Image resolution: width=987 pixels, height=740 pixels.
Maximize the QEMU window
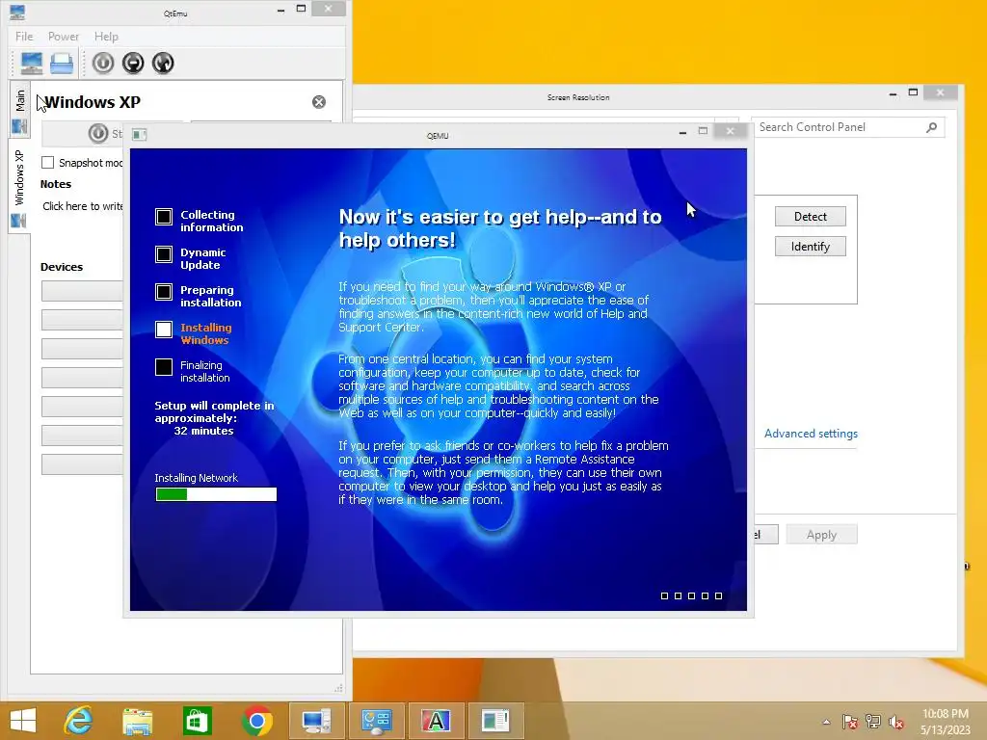[703, 131]
